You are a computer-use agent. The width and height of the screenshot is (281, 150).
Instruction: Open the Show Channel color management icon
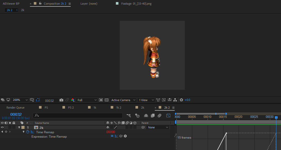pos(73,100)
